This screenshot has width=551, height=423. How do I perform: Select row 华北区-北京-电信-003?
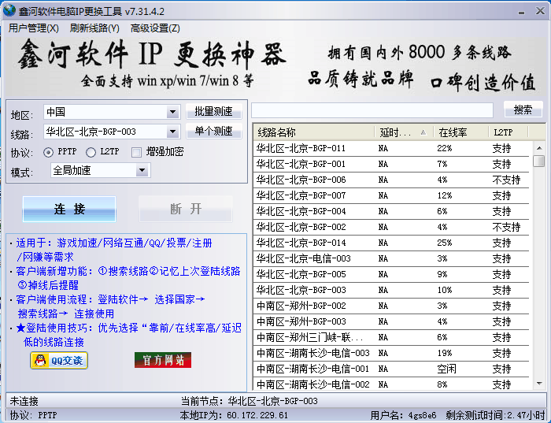391,259
